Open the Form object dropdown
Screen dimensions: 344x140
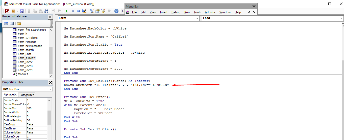pos(198,18)
